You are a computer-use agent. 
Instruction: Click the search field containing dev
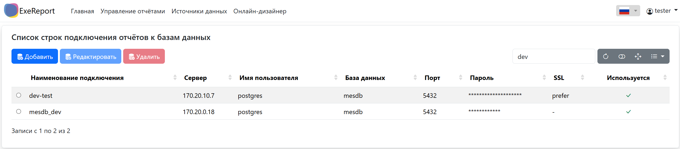click(x=553, y=57)
